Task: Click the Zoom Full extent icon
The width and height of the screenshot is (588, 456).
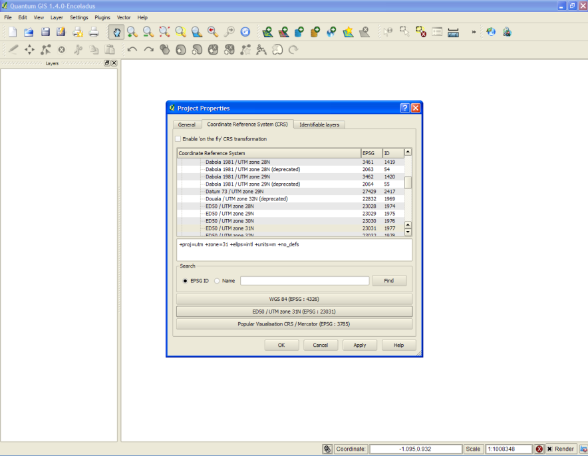Action: [164, 32]
